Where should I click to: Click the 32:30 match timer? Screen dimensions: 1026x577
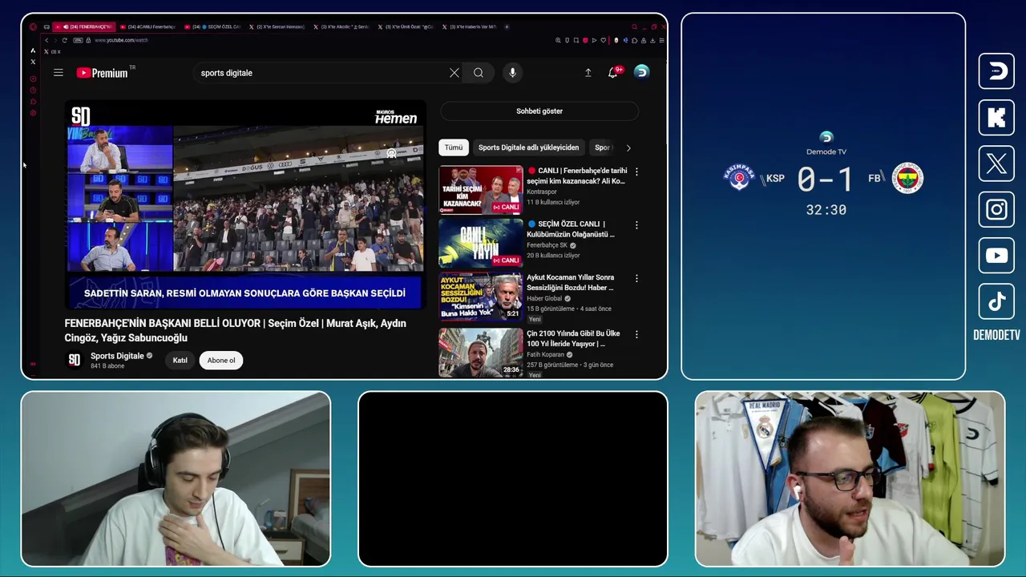(826, 210)
